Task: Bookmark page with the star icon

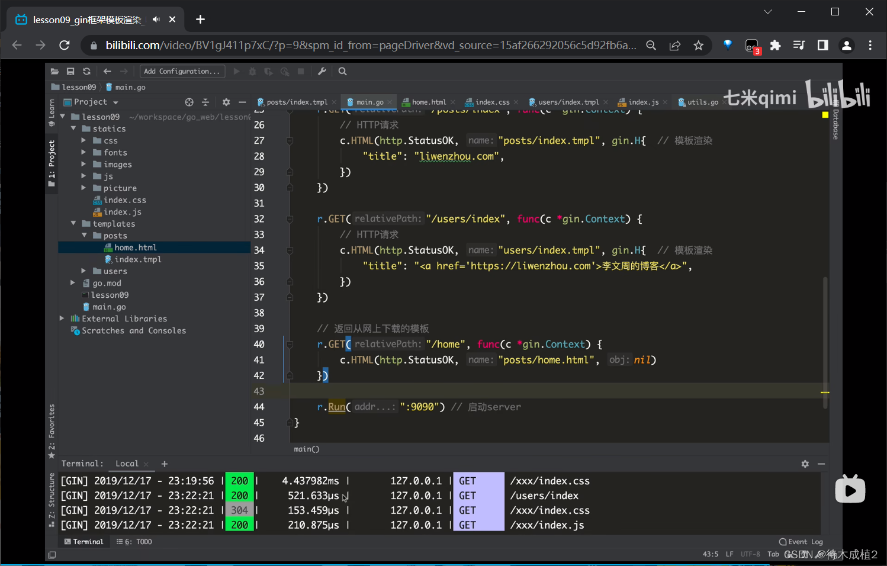Action: point(699,46)
